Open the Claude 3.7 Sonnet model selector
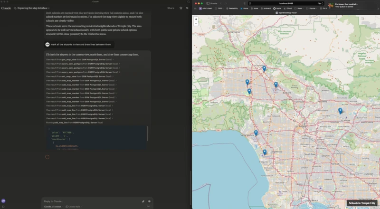Screen dimensions: 380x209 (53, 207)
